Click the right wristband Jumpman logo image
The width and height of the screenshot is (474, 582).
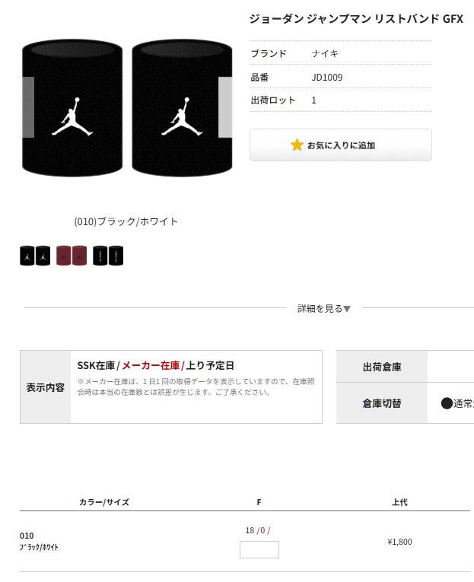183,116
